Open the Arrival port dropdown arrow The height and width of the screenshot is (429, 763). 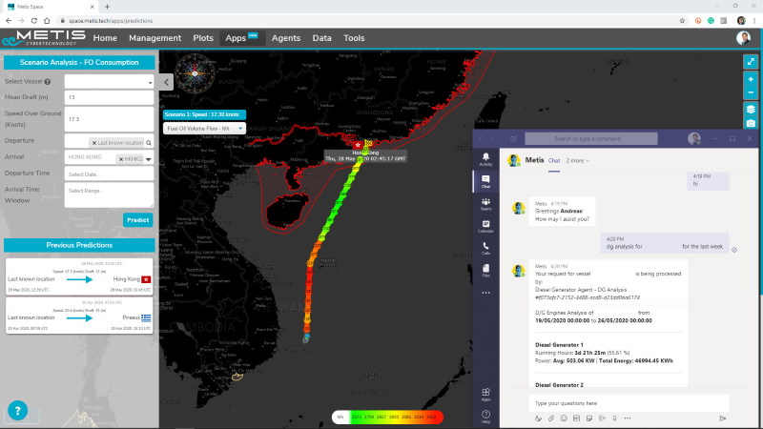tap(149, 159)
